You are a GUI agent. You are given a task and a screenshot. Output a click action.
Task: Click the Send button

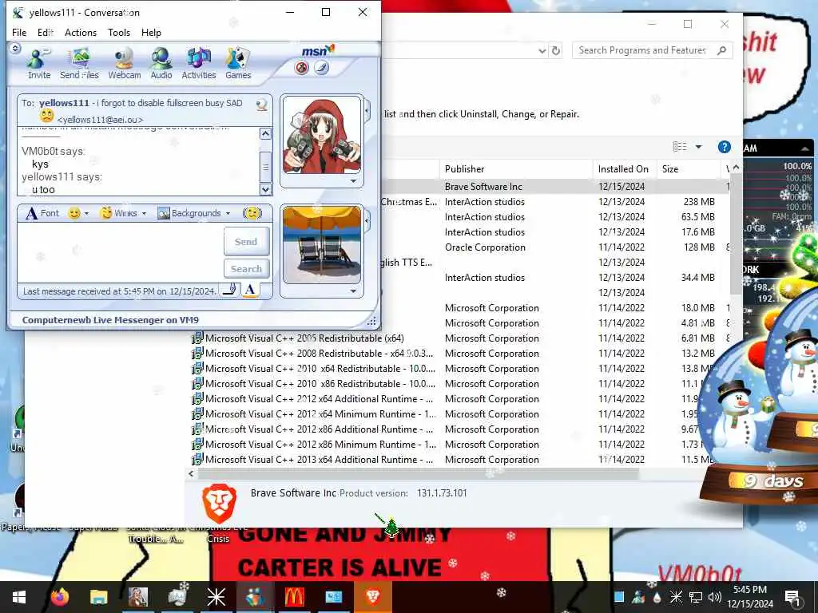(246, 241)
